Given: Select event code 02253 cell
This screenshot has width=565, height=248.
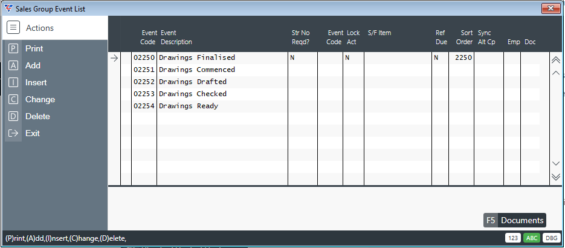Looking at the screenshot, I should click(144, 94).
